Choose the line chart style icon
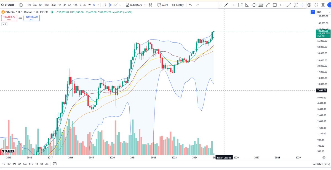Image resolution: width=331 pixels, height=170 pixels. [x=116, y=5]
